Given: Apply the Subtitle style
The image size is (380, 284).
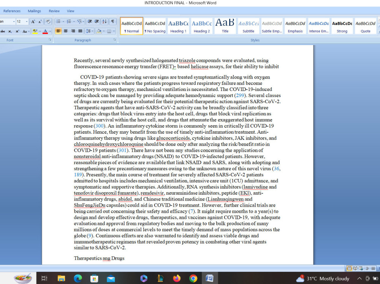Looking at the screenshot, I should click(249, 26).
